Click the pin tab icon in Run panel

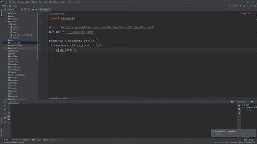[x=5, y=122]
